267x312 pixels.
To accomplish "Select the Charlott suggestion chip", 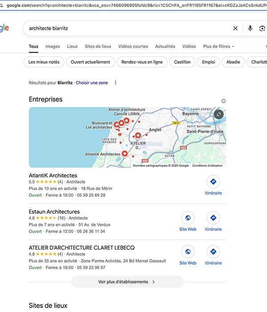I will coord(258,62).
